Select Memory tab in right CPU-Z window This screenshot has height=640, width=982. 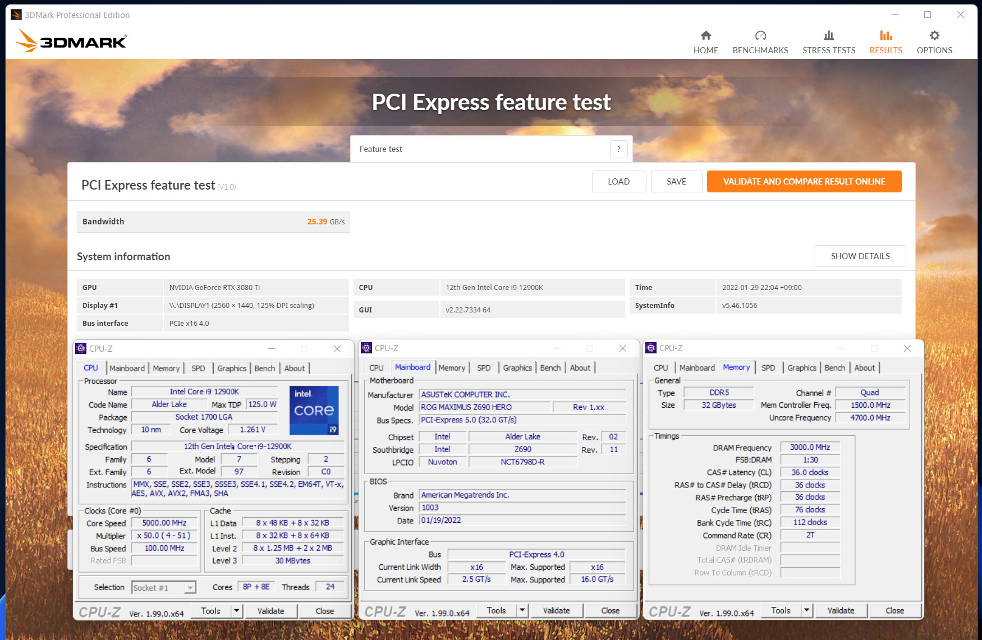(736, 367)
